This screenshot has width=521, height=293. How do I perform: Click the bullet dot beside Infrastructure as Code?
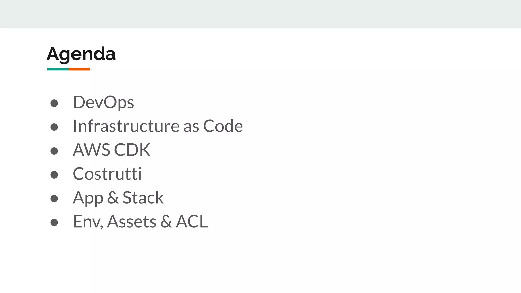[54, 127]
